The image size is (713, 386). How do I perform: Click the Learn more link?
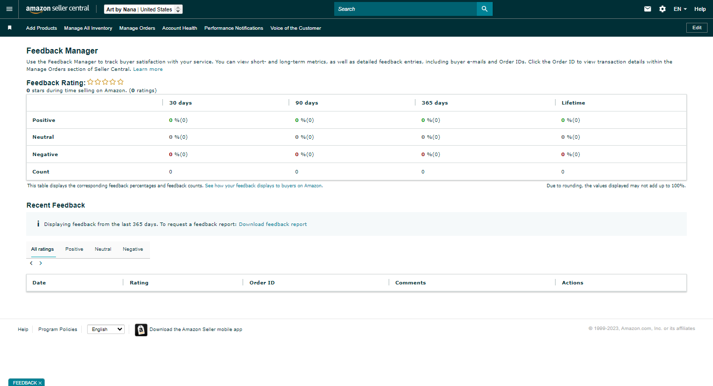148,69
